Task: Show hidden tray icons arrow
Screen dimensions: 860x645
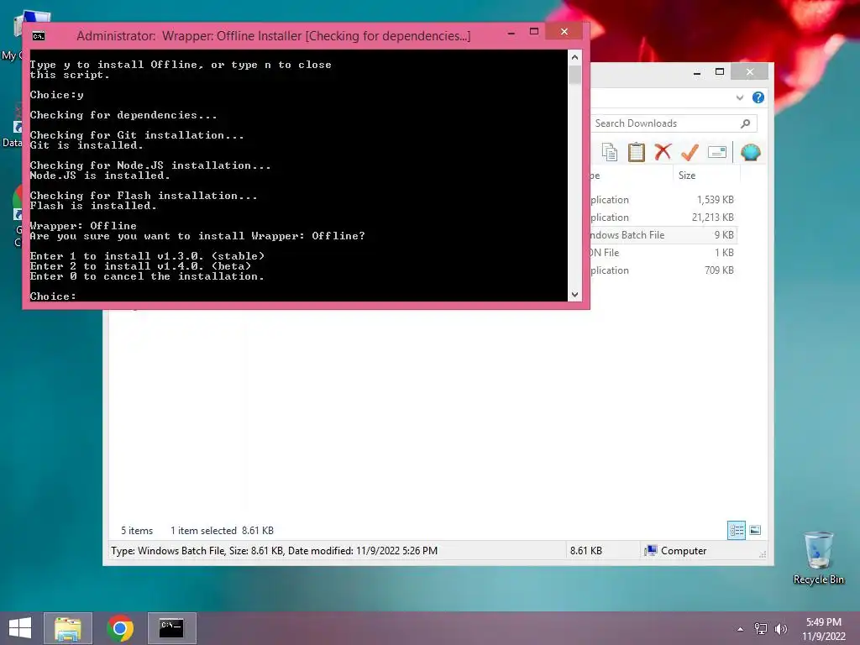Action: point(741,629)
